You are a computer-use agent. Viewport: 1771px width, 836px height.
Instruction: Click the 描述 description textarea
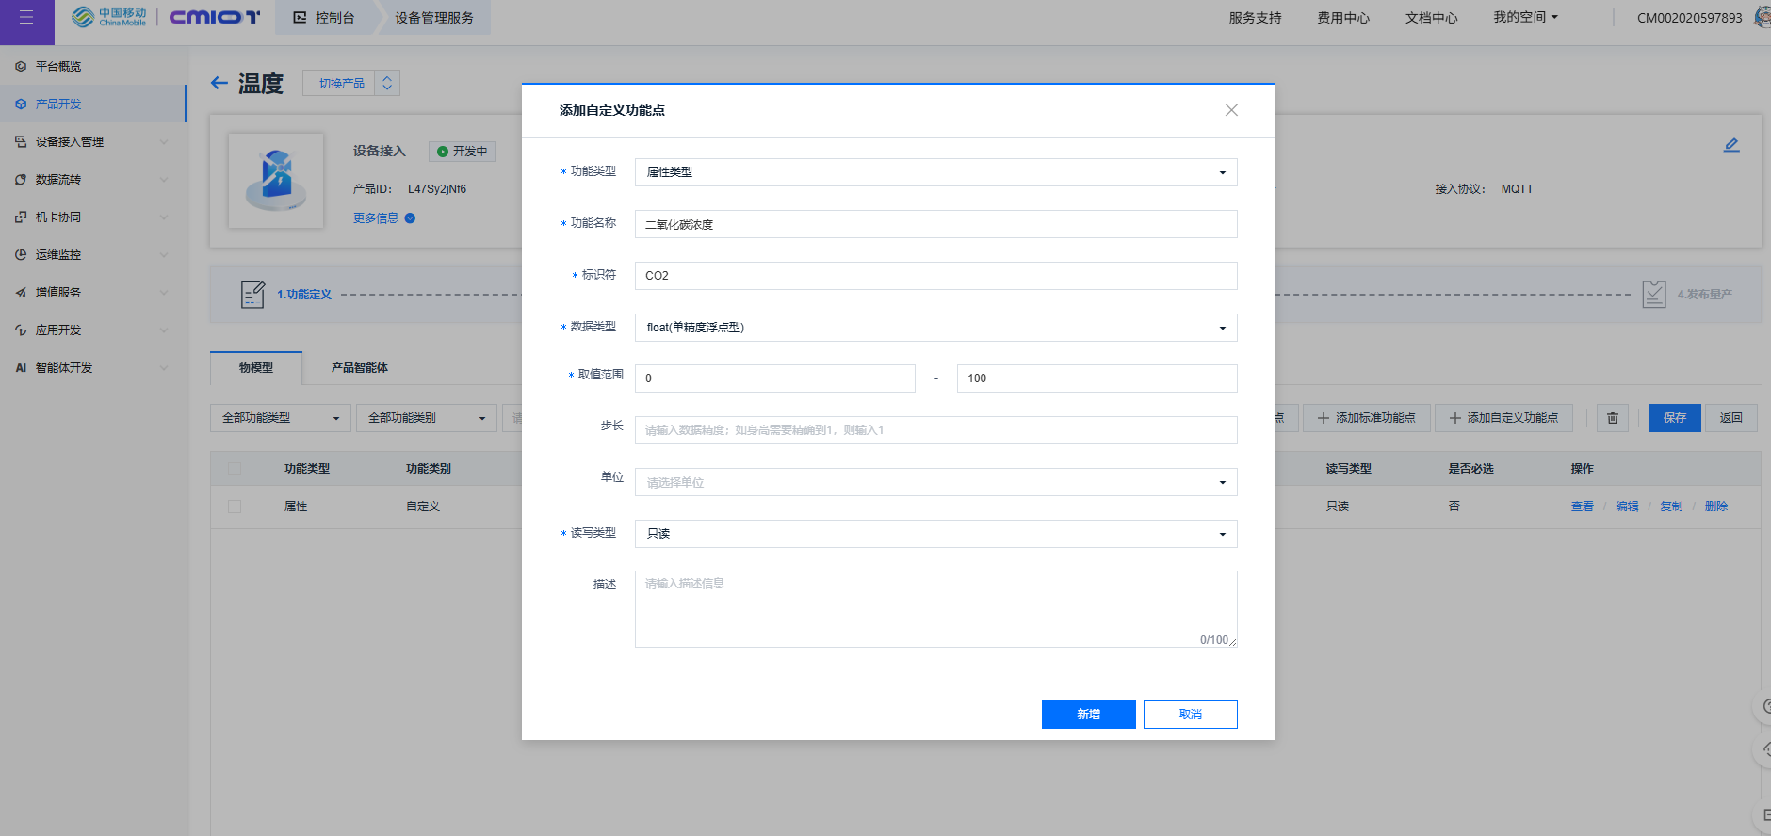pos(935,609)
